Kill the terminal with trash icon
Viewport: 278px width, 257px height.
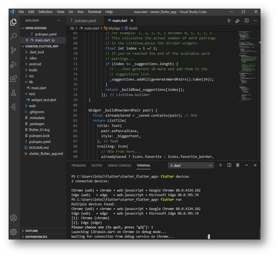click(238, 165)
